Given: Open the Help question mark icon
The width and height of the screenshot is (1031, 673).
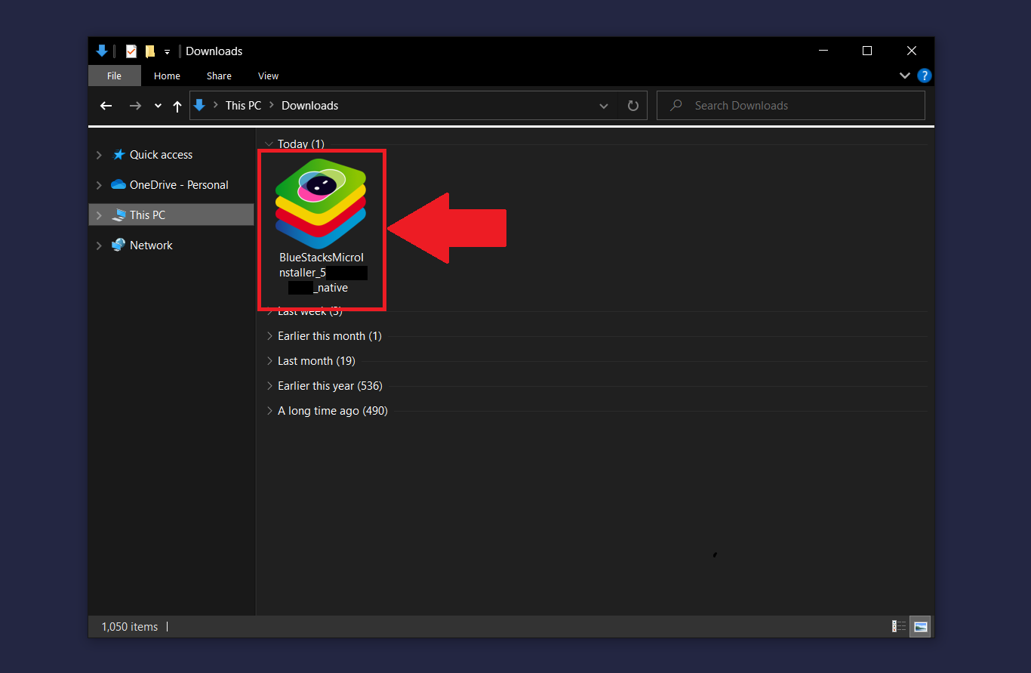Looking at the screenshot, I should (924, 76).
